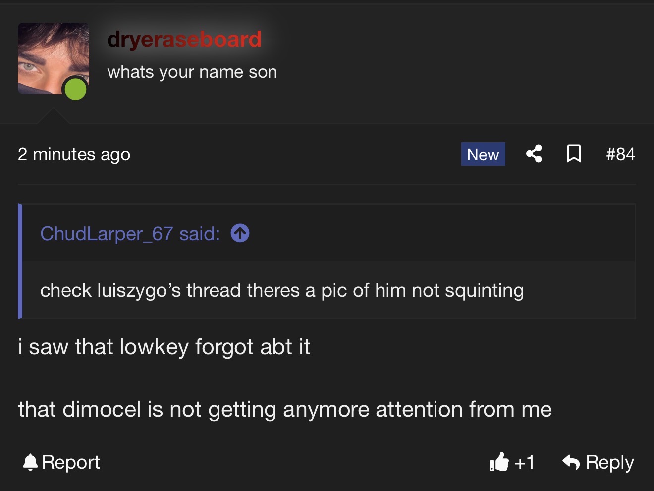Click the thumbs-up like icon
The height and width of the screenshot is (491, 654).
pos(499,462)
